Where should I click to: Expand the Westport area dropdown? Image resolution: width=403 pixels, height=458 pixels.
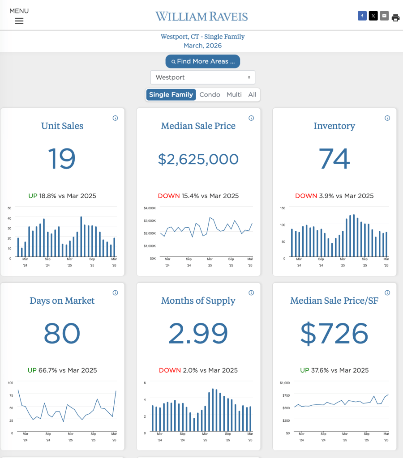[202, 77]
